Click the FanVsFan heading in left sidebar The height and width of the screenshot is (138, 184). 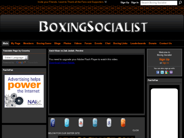click(8, 70)
